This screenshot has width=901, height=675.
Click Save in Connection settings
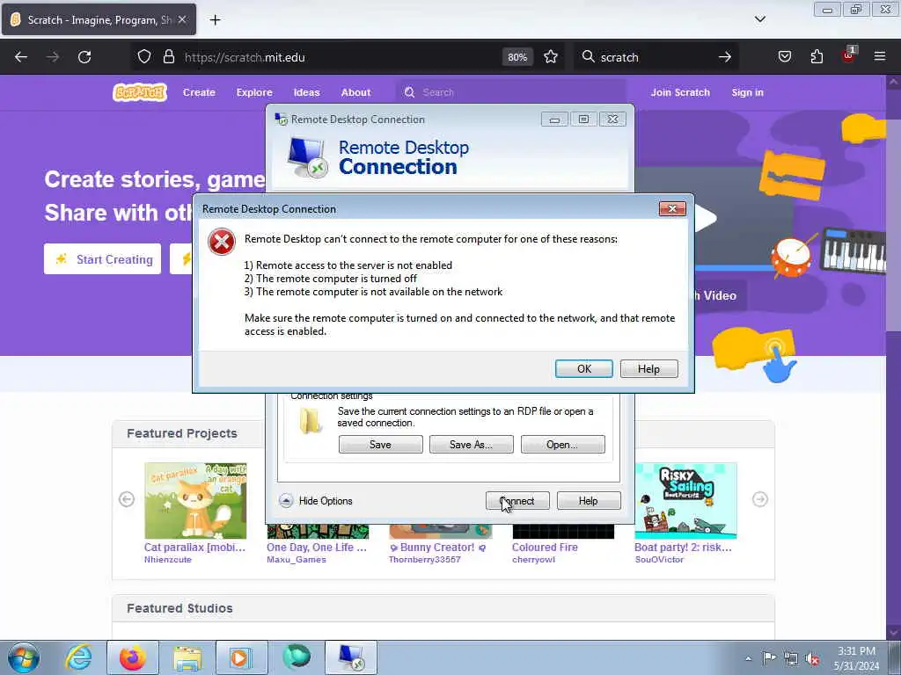pyautogui.click(x=380, y=444)
